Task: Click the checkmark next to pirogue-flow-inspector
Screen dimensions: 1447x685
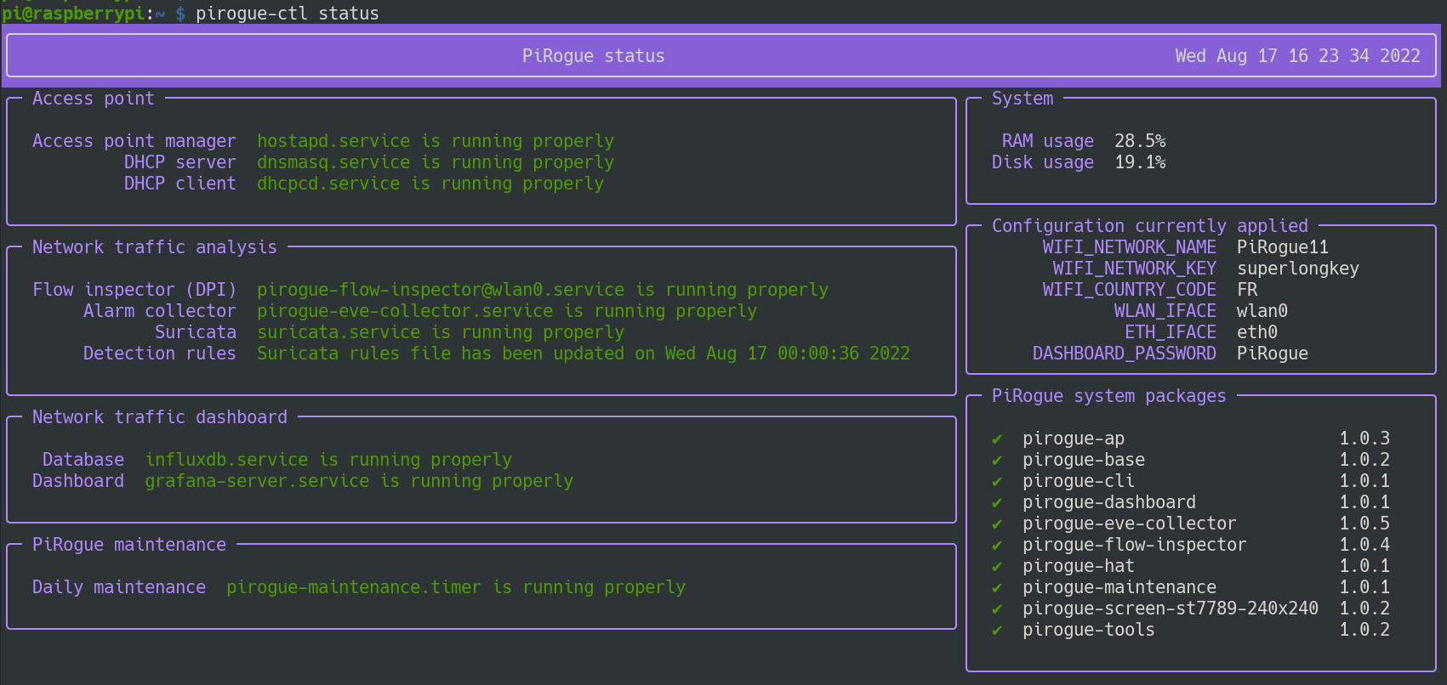Action: coord(997,546)
